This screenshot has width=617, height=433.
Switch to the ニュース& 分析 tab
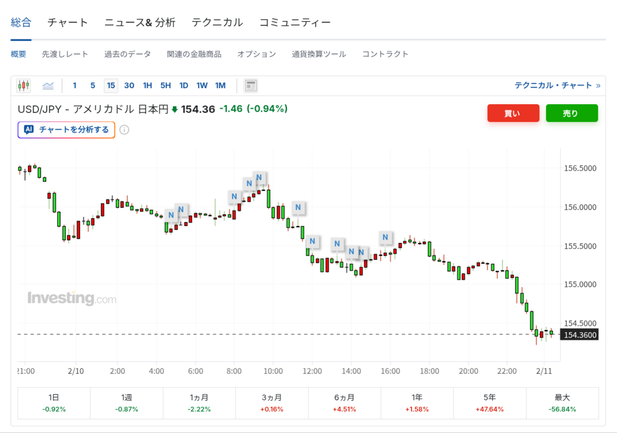pyautogui.click(x=140, y=23)
